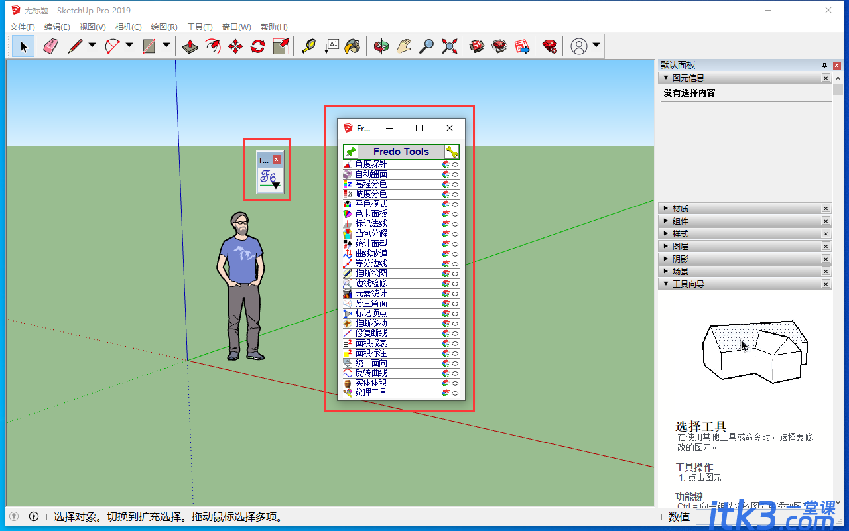Open the Extension Warehouse icon
Screen dimensions: 849x531
[499, 46]
